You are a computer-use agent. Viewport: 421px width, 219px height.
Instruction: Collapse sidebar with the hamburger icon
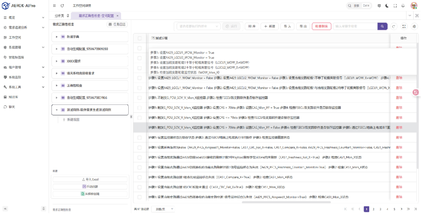click(x=54, y=6)
